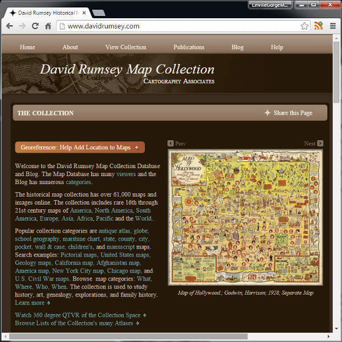Viewport: 342px width, 342px height.
Task: Click the star icon beside Share this Page
Action: click(x=267, y=113)
